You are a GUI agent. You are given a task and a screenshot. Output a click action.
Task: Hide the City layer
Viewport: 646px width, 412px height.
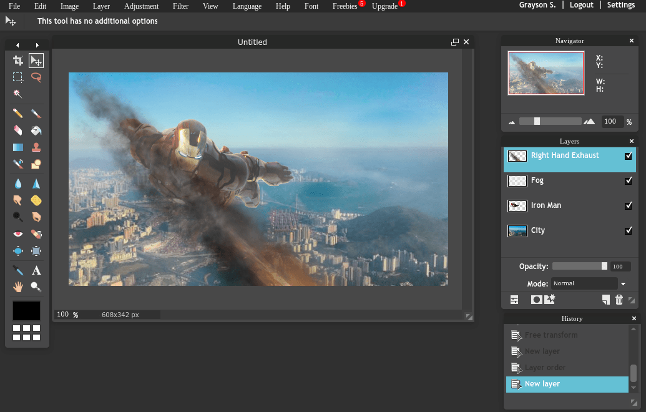(629, 230)
